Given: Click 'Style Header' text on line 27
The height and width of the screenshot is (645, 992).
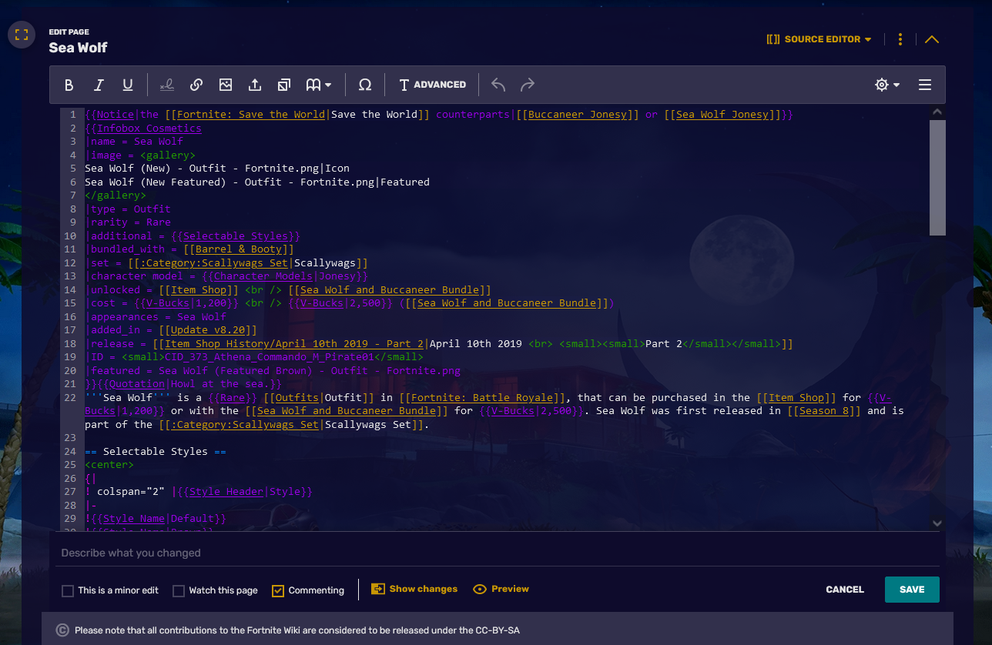Looking at the screenshot, I should click(x=226, y=492).
